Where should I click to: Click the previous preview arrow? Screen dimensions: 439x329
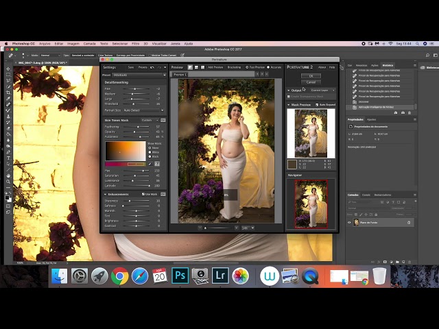coord(257,74)
